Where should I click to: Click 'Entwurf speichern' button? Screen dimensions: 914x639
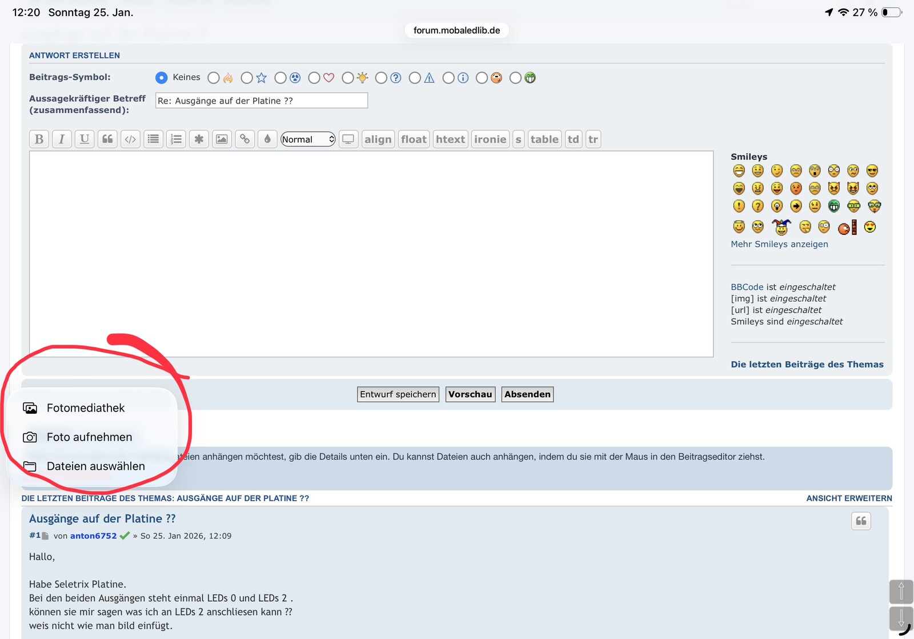pyautogui.click(x=398, y=394)
